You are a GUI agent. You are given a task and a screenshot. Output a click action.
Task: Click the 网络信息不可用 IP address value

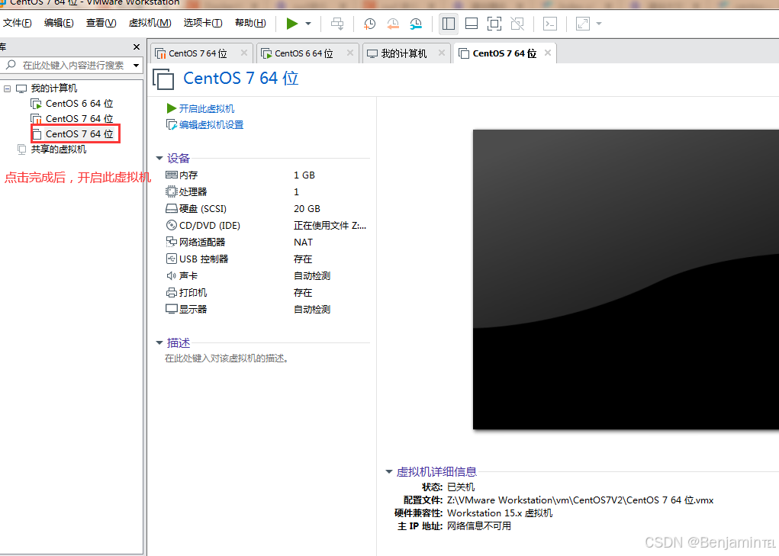479,526
